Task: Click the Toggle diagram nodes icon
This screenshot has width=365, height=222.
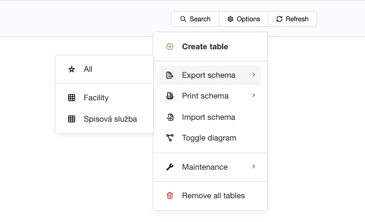Action: click(x=170, y=137)
